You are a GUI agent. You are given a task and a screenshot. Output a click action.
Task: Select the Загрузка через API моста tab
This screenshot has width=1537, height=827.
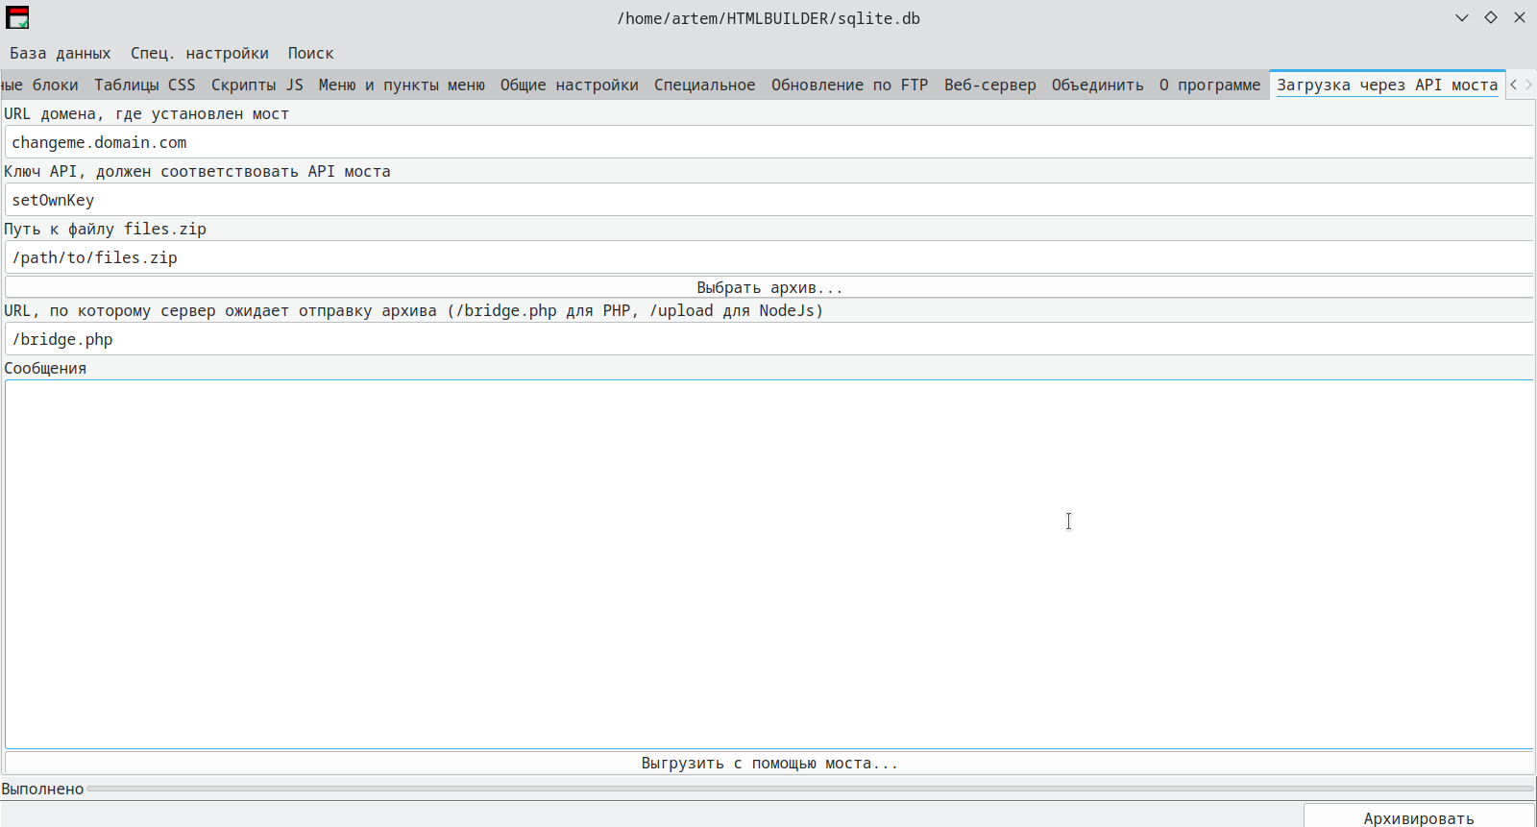[1387, 85]
